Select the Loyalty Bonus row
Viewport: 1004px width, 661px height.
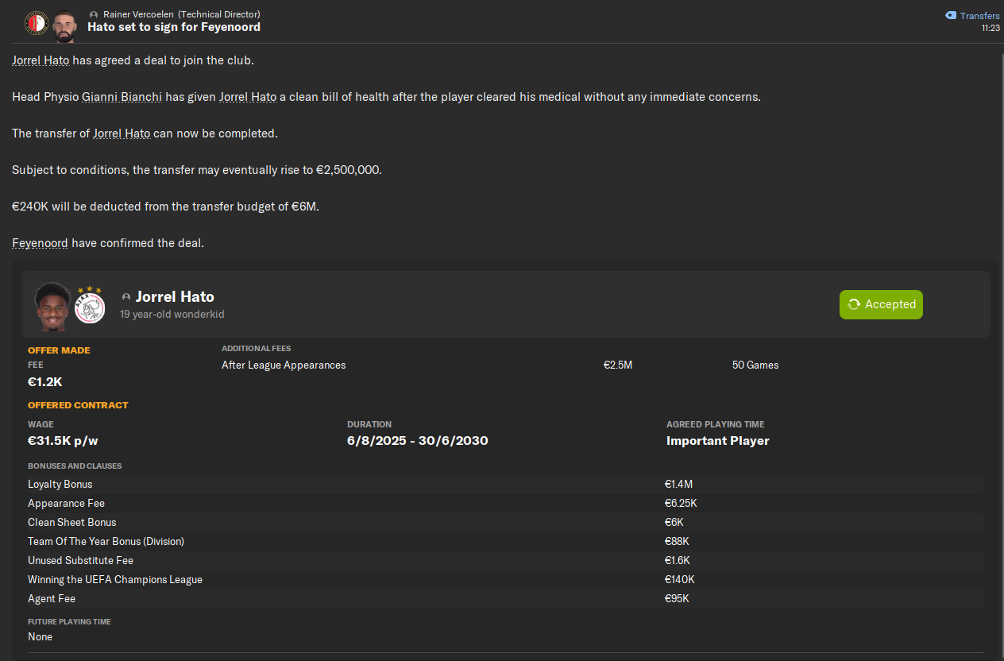(505, 485)
